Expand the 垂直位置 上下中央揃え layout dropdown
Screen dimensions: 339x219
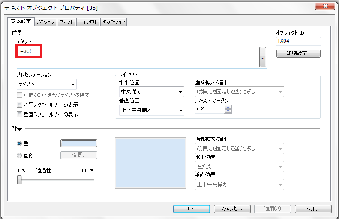151,110
